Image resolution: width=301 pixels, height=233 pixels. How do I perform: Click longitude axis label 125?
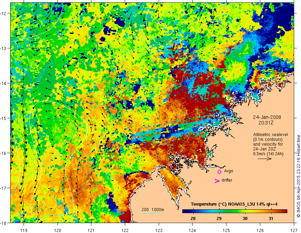[x=226, y=230]
